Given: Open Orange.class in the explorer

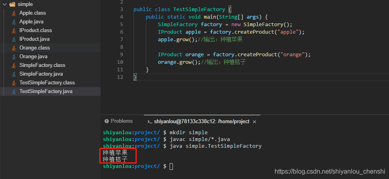Looking at the screenshot, I should [x=35, y=48].
